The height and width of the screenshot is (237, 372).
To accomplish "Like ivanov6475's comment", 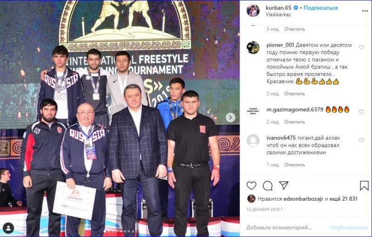I will click(361, 140).
